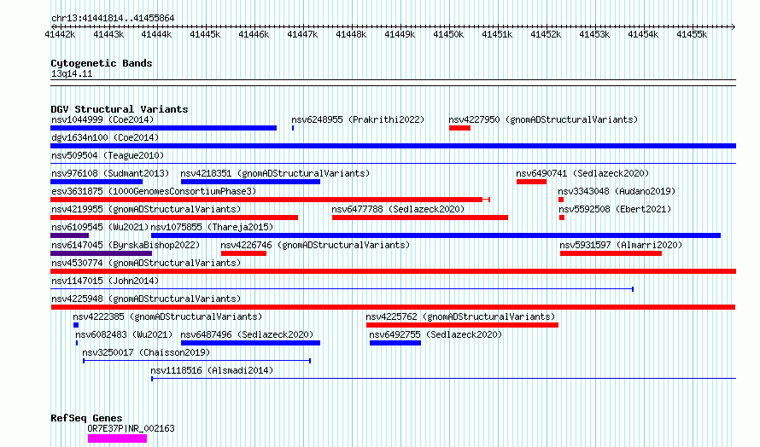Select the blue nsv4218351 variant bar
The width and height of the screenshot is (760, 447).
coord(250,182)
